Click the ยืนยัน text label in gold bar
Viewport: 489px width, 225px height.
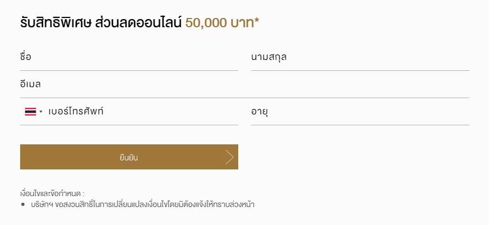click(129, 157)
